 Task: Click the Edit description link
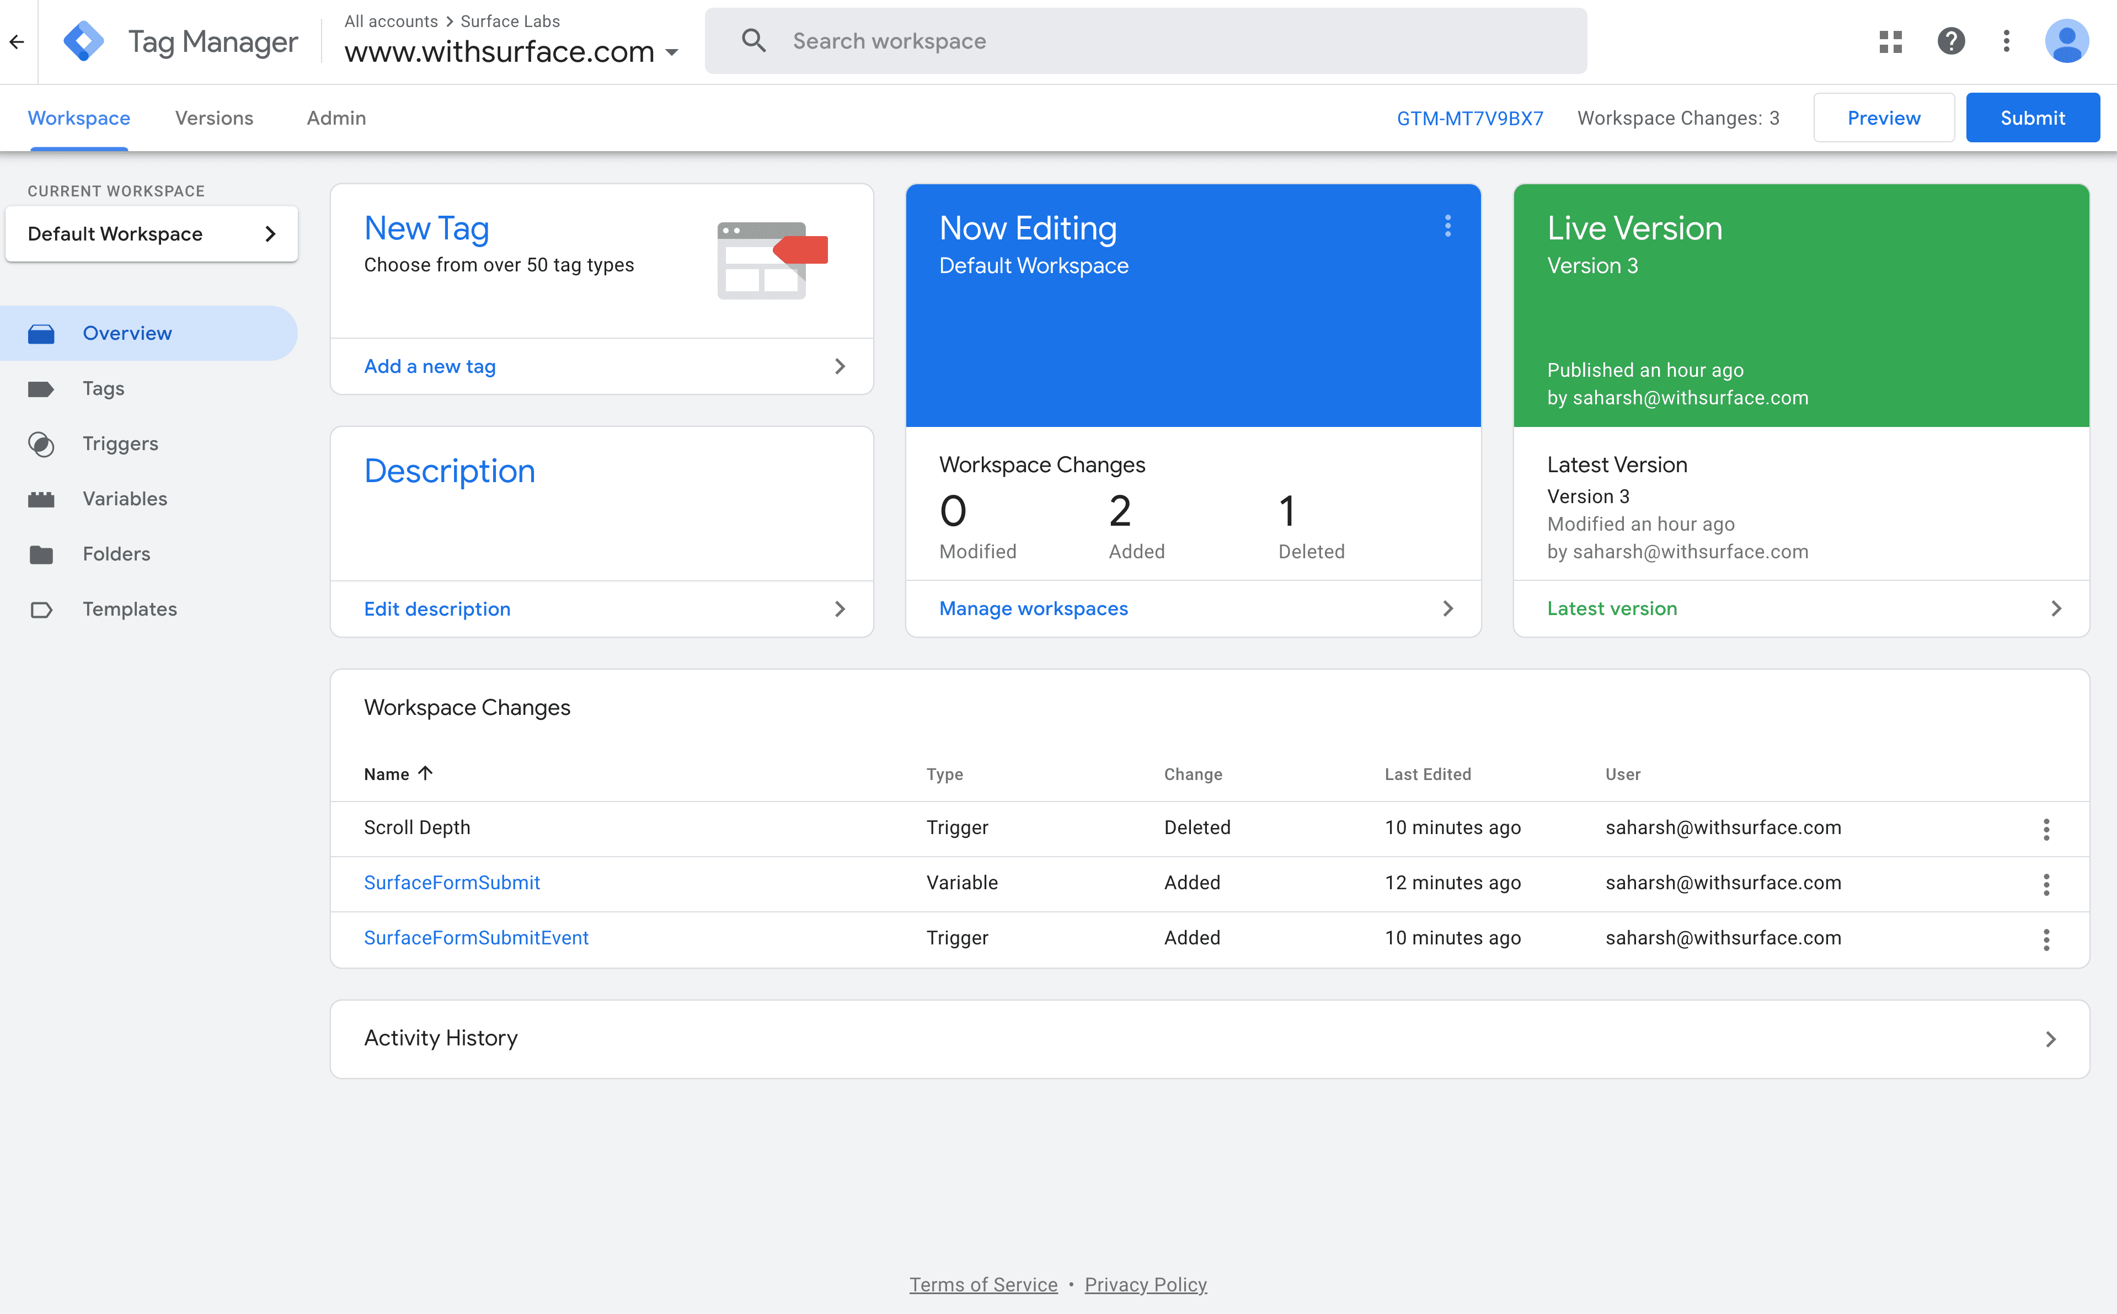[x=437, y=609]
